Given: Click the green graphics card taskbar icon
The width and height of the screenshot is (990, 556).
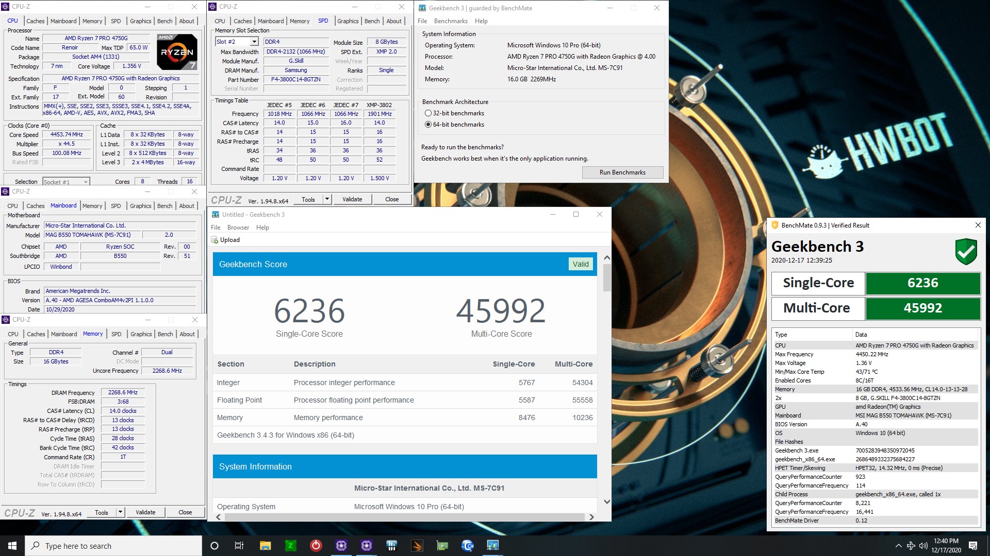Looking at the screenshot, I should (x=442, y=546).
